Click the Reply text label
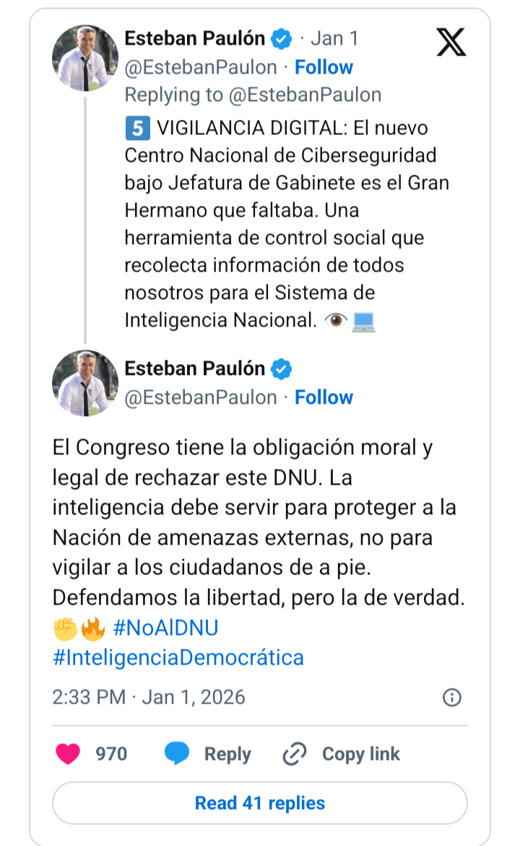 tap(227, 754)
